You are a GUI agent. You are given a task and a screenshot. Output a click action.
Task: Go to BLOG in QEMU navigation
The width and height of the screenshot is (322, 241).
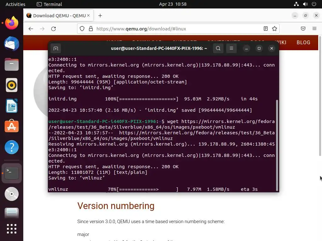click(x=303, y=42)
